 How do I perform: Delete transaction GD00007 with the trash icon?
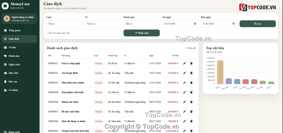pyautogui.click(x=191, y=112)
